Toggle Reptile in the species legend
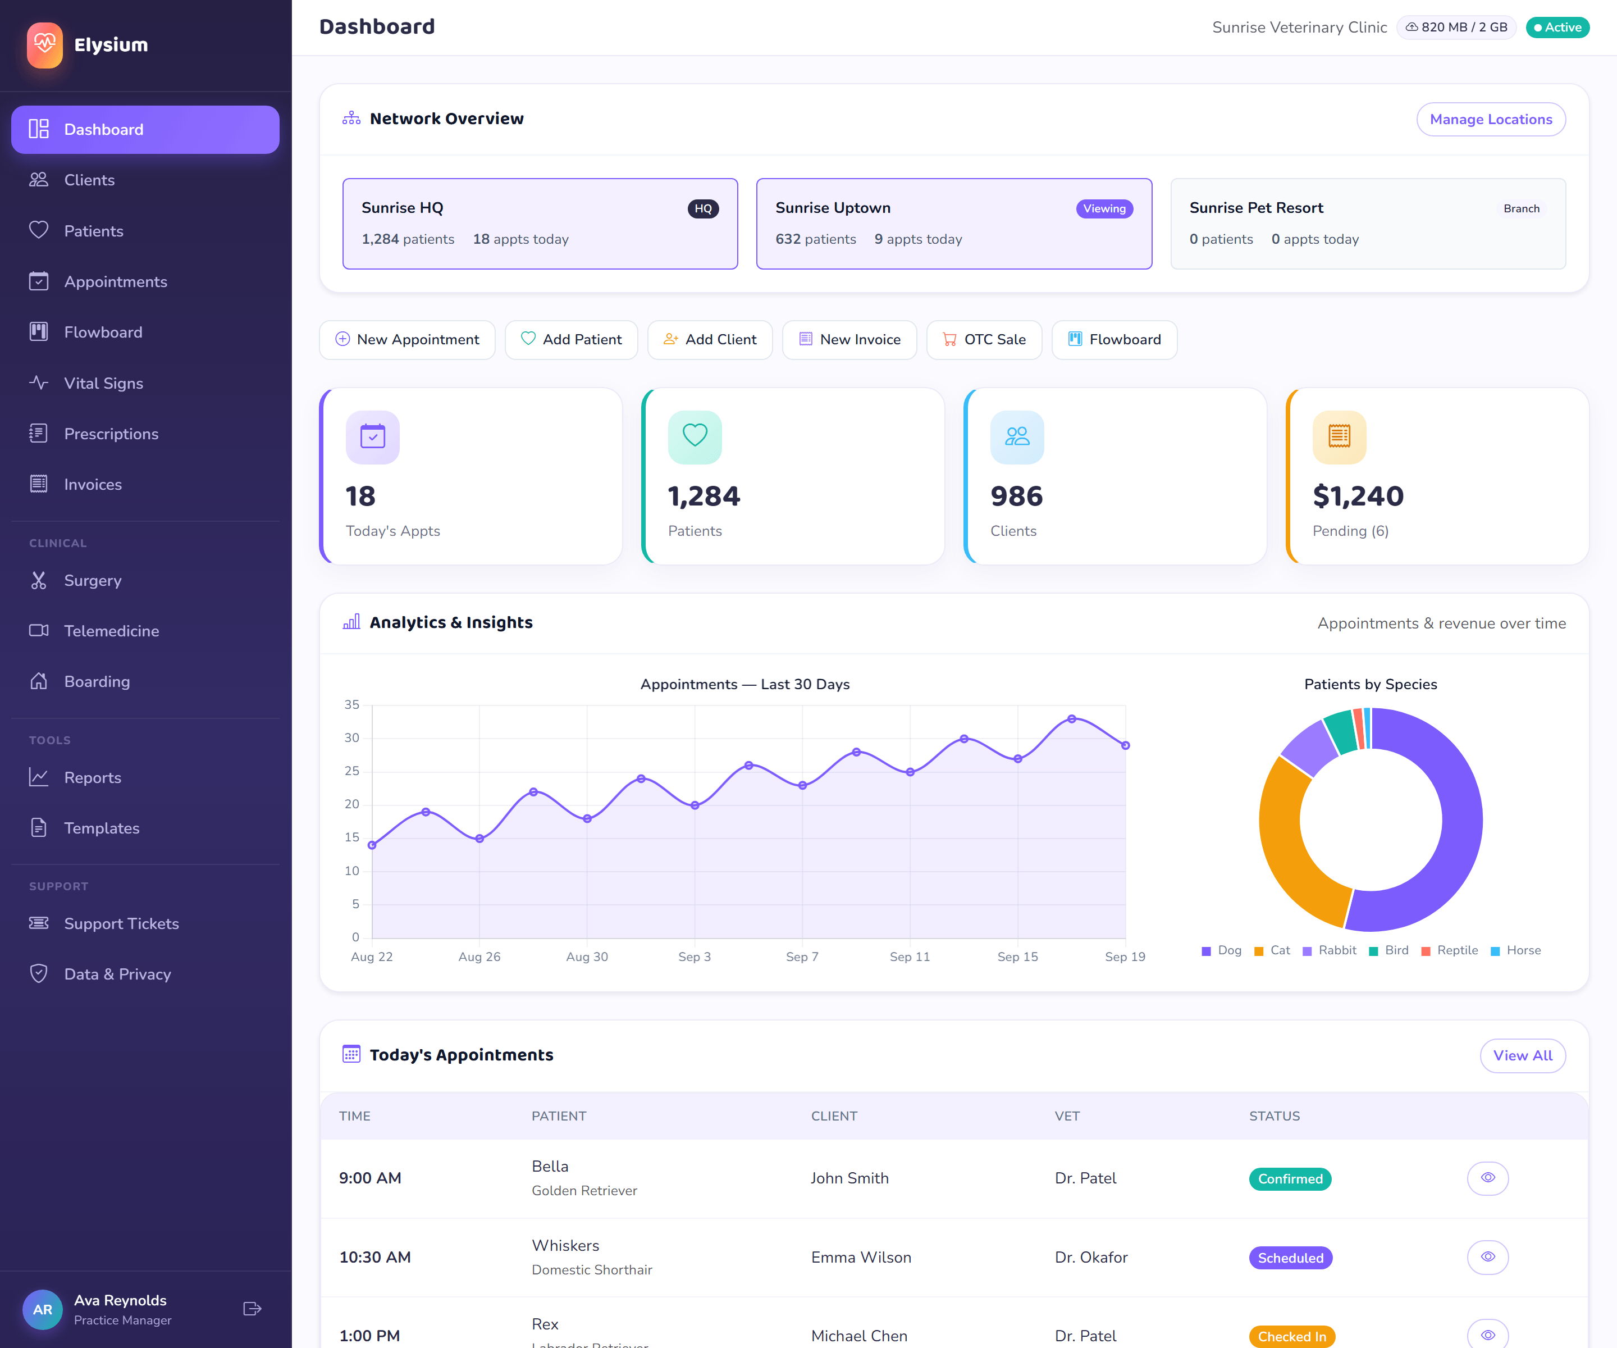The image size is (1617, 1348). 1449,950
